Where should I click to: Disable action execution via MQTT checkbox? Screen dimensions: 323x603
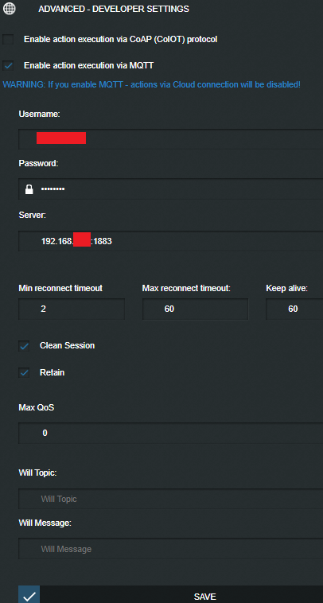click(8, 66)
